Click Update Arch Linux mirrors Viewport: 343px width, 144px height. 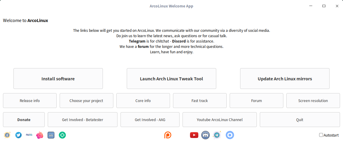[285, 79]
